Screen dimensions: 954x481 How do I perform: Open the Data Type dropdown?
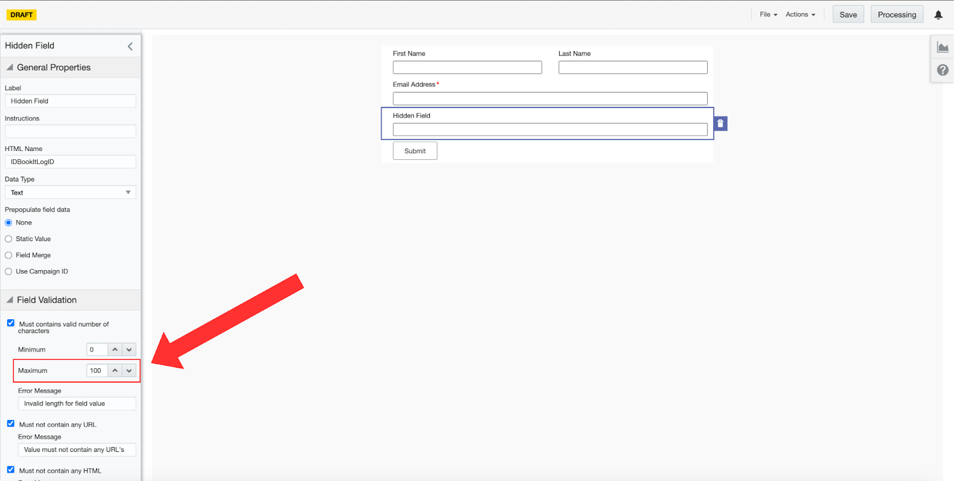[x=70, y=193]
